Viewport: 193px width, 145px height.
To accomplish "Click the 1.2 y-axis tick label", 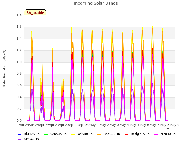I will point(19,50).
